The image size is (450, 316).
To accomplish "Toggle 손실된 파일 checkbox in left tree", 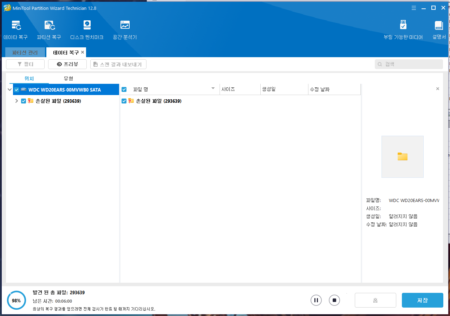I will tap(24, 101).
